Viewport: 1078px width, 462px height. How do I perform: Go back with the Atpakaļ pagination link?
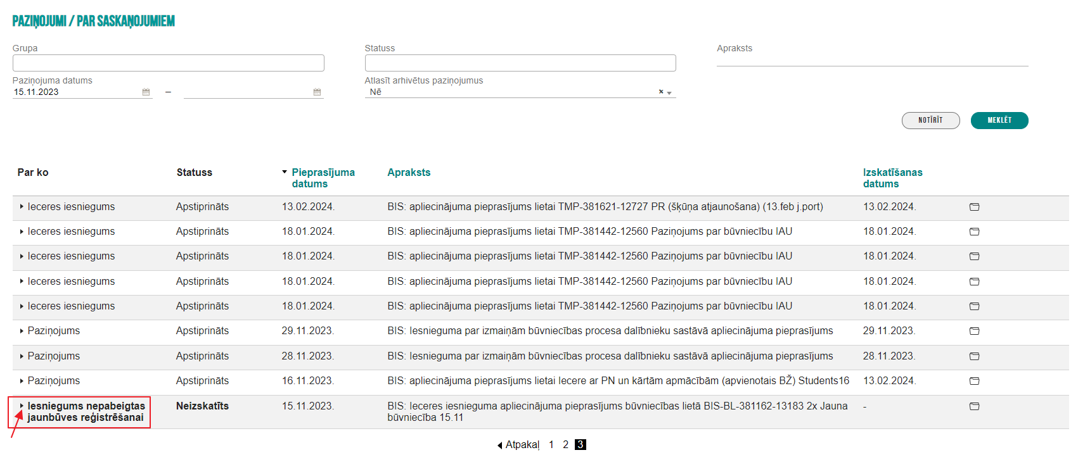point(518,445)
